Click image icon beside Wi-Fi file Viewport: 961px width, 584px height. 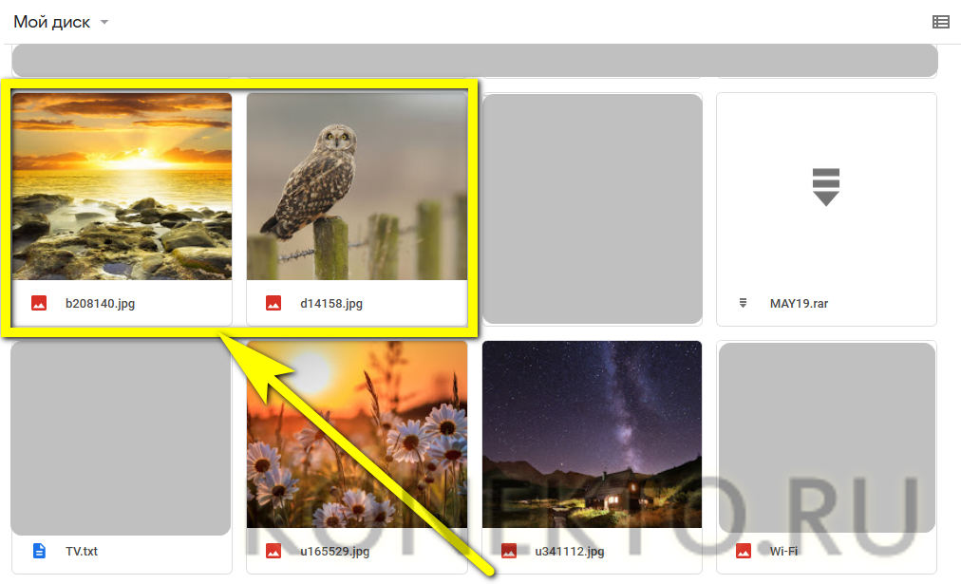[744, 551]
